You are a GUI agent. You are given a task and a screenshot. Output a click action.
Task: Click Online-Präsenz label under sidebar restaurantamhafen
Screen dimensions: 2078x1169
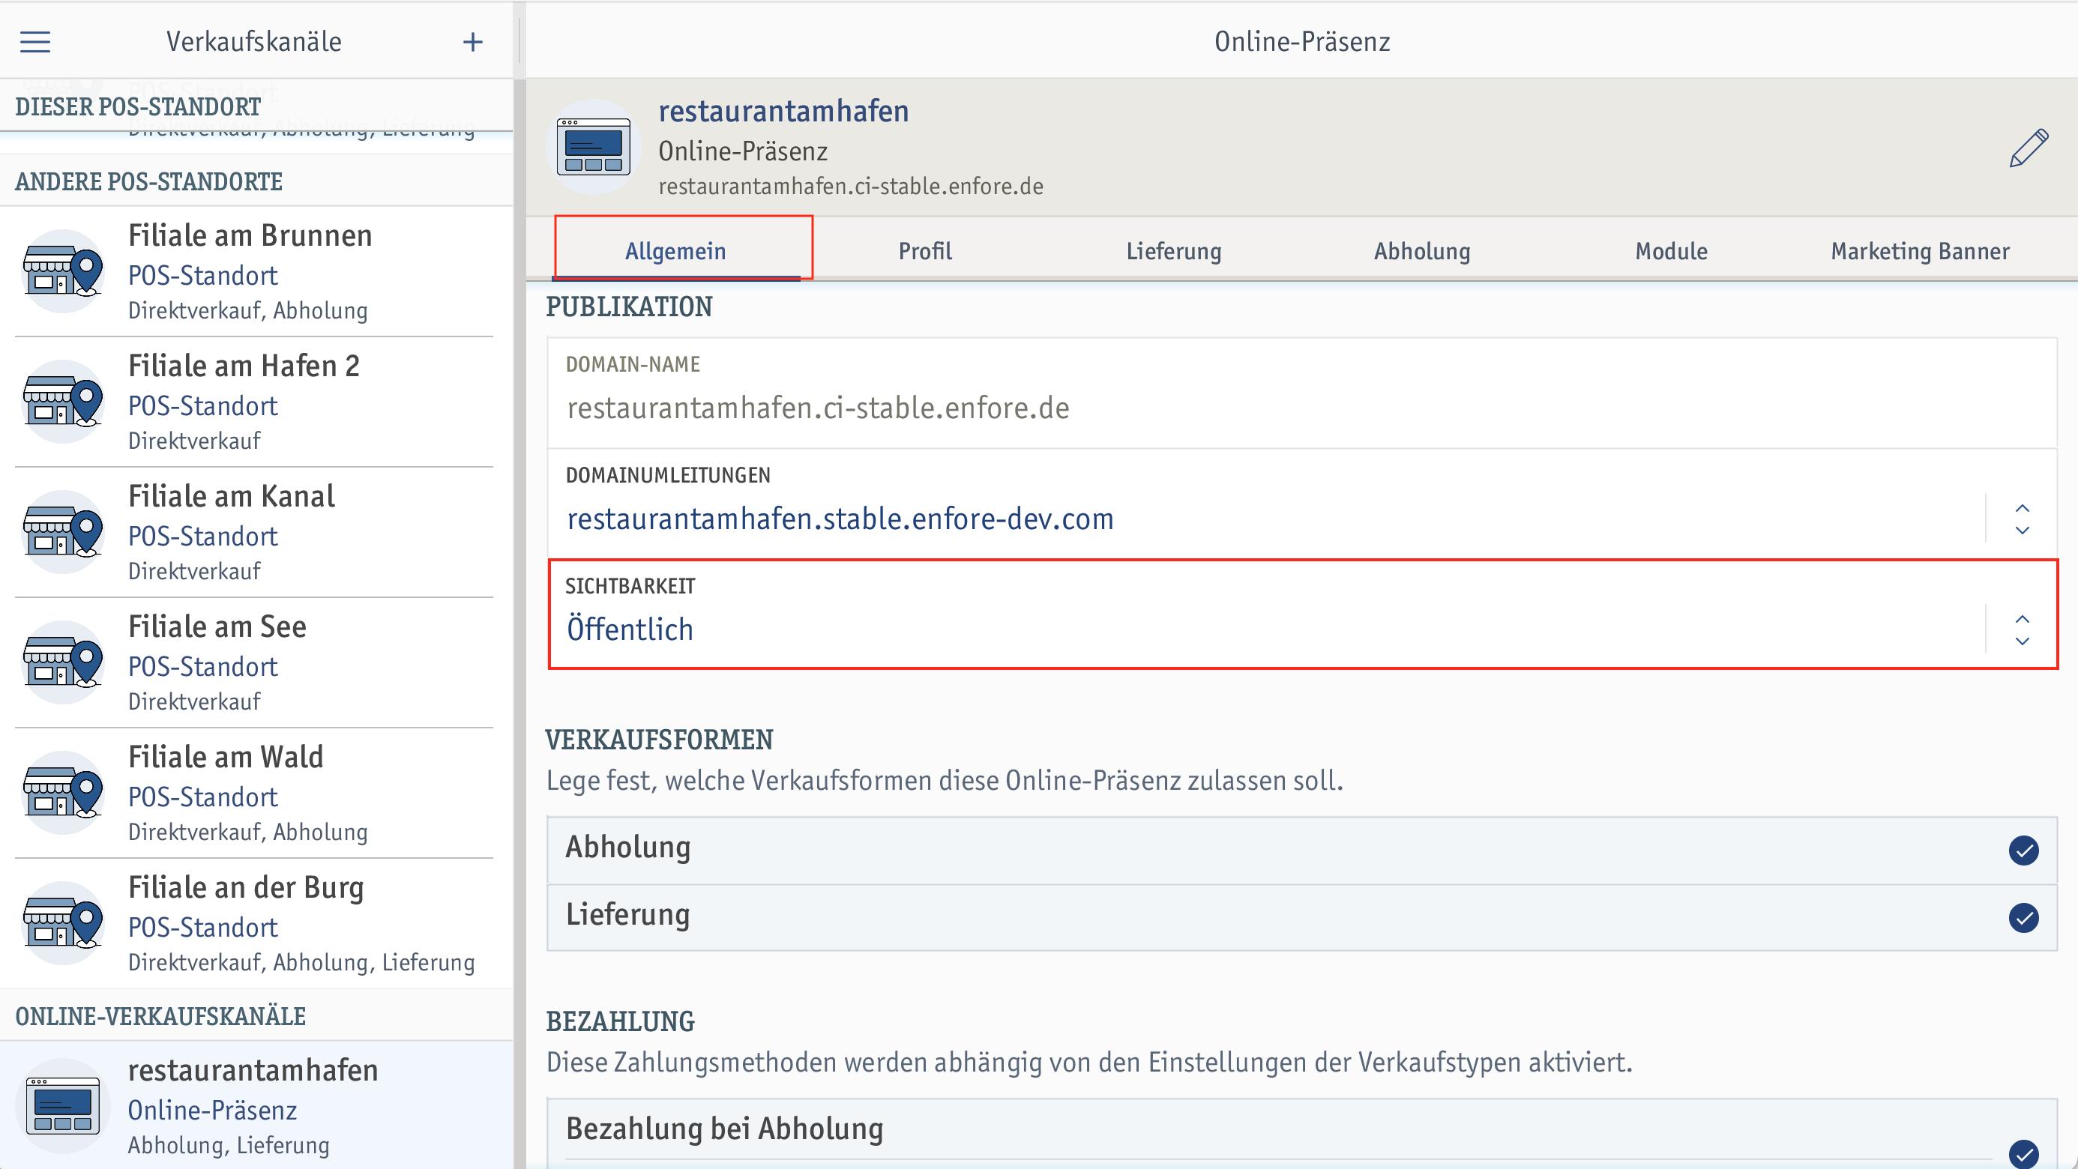point(212,1110)
